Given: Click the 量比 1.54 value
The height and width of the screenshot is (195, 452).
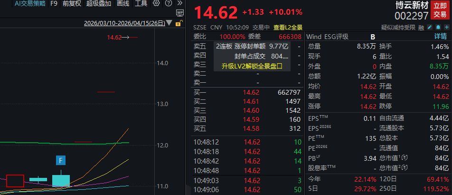Looking at the screenshot, I should pyautogui.click(x=443, y=57).
